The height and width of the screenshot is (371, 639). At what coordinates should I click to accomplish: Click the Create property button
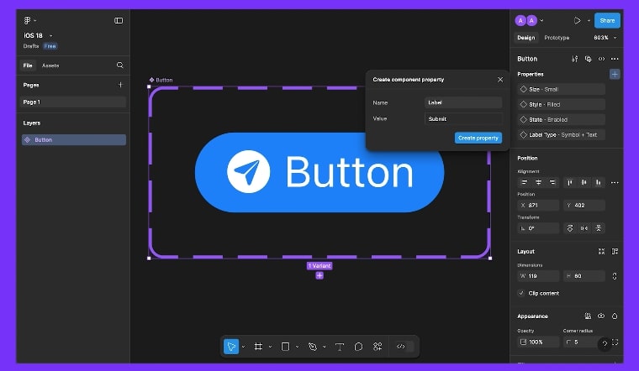tap(478, 138)
